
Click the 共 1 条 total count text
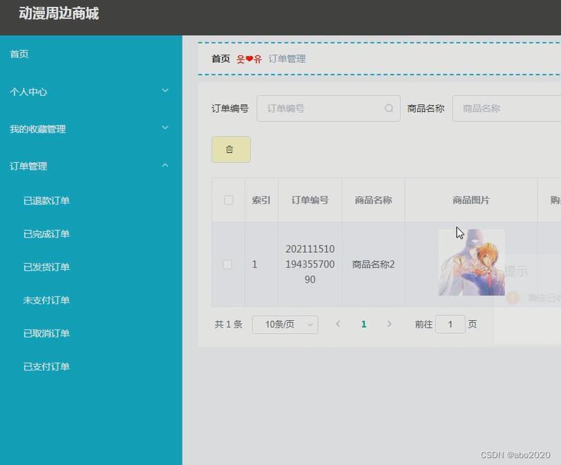tap(229, 324)
